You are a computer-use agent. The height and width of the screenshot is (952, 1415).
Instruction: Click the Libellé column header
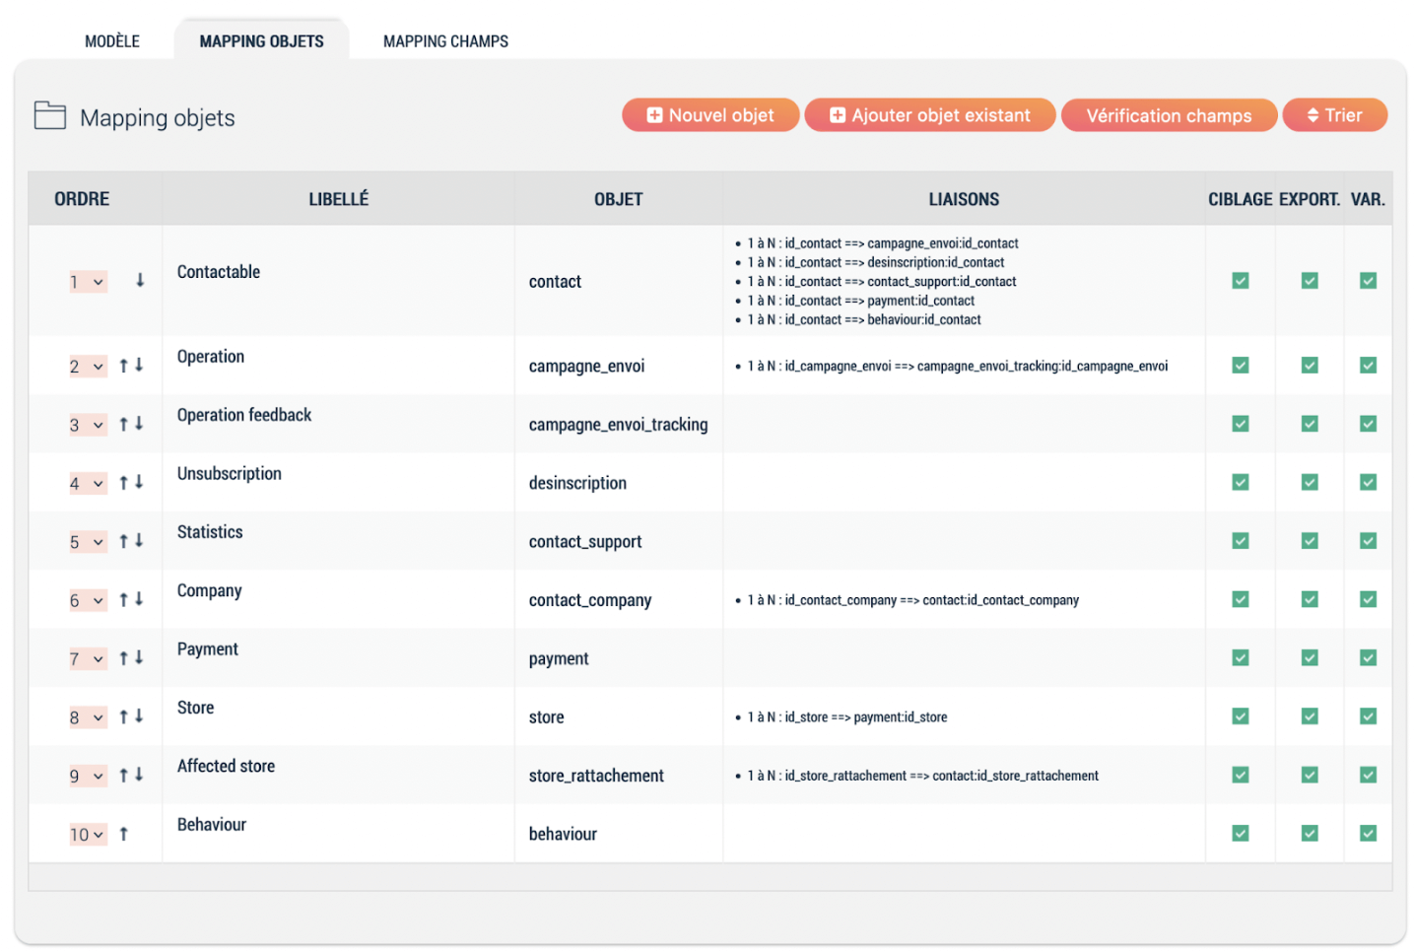tap(339, 199)
